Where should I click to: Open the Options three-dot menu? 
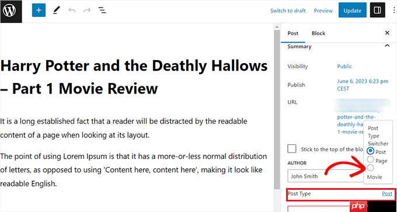pos(393,10)
